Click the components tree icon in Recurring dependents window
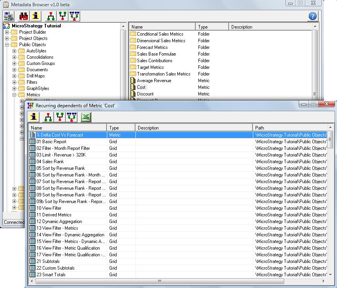This screenshot has height=288, width=337. point(48,117)
